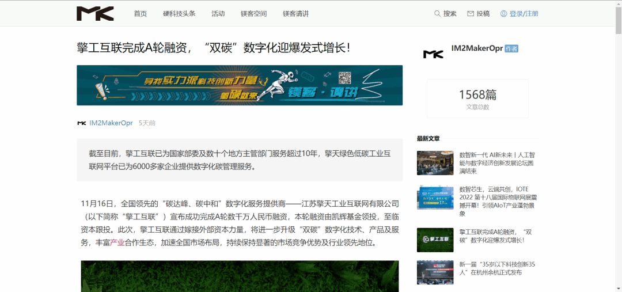Click the red 产业 keyword link
The image size is (622, 292).
pyautogui.click(x=117, y=243)
